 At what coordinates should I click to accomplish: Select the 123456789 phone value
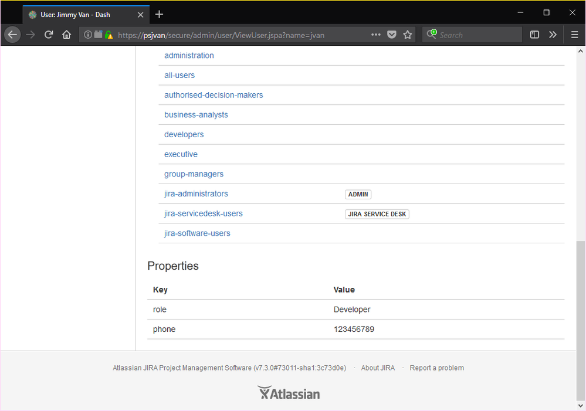354,329
